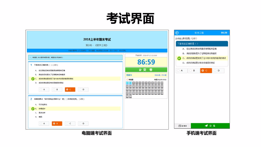Click green check icon in mobile option C row
The image size is (261, 147).
[179, 58]
